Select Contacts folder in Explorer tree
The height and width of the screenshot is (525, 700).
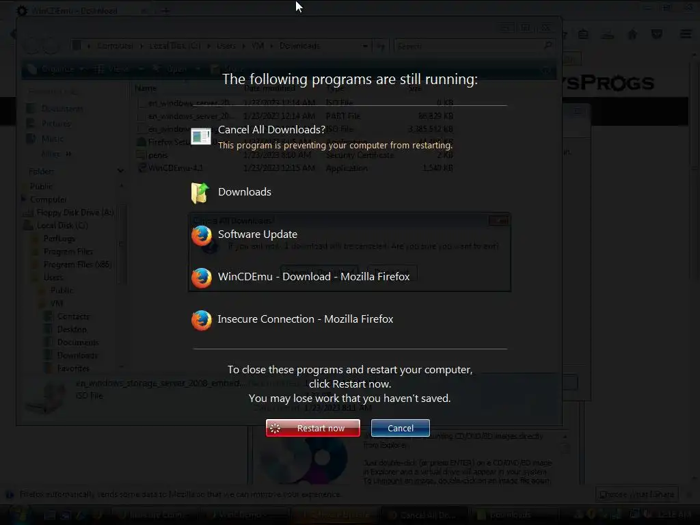click(73, 316)
